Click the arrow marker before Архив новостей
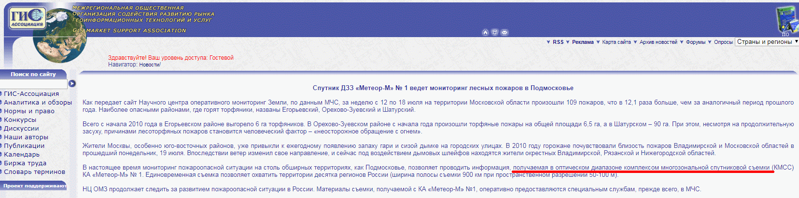The height and width of the screenshot is (198, 799). pos(635,42)
